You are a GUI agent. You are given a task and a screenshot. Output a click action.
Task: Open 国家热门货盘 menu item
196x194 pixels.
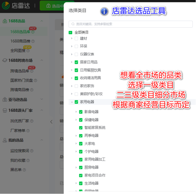coord(22,80)
